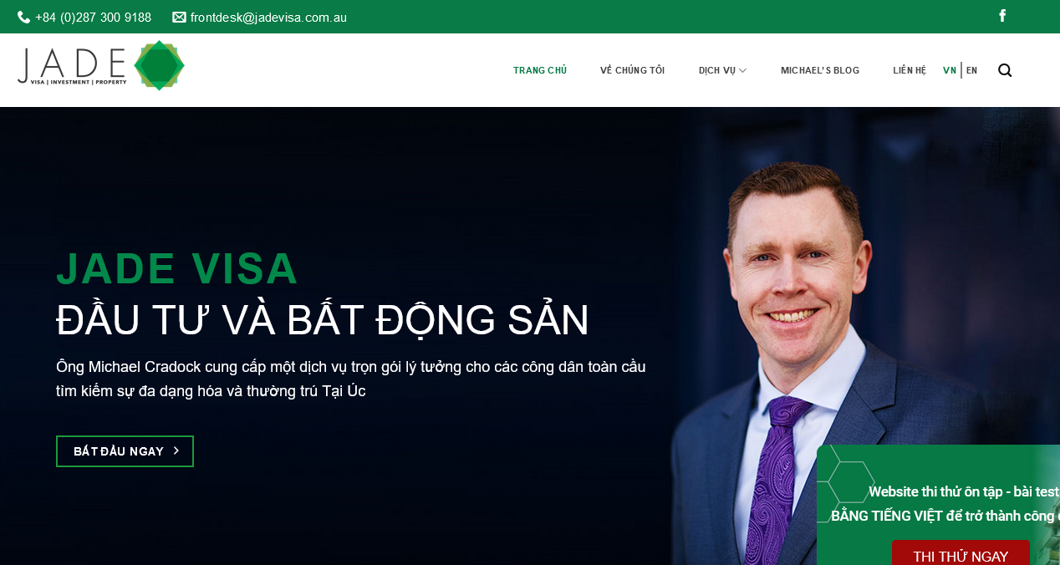The height and width of the screenshot is (565, 1060).
Task: Switch language to EN
Action: pyautogui.click(x=971, y=70)
